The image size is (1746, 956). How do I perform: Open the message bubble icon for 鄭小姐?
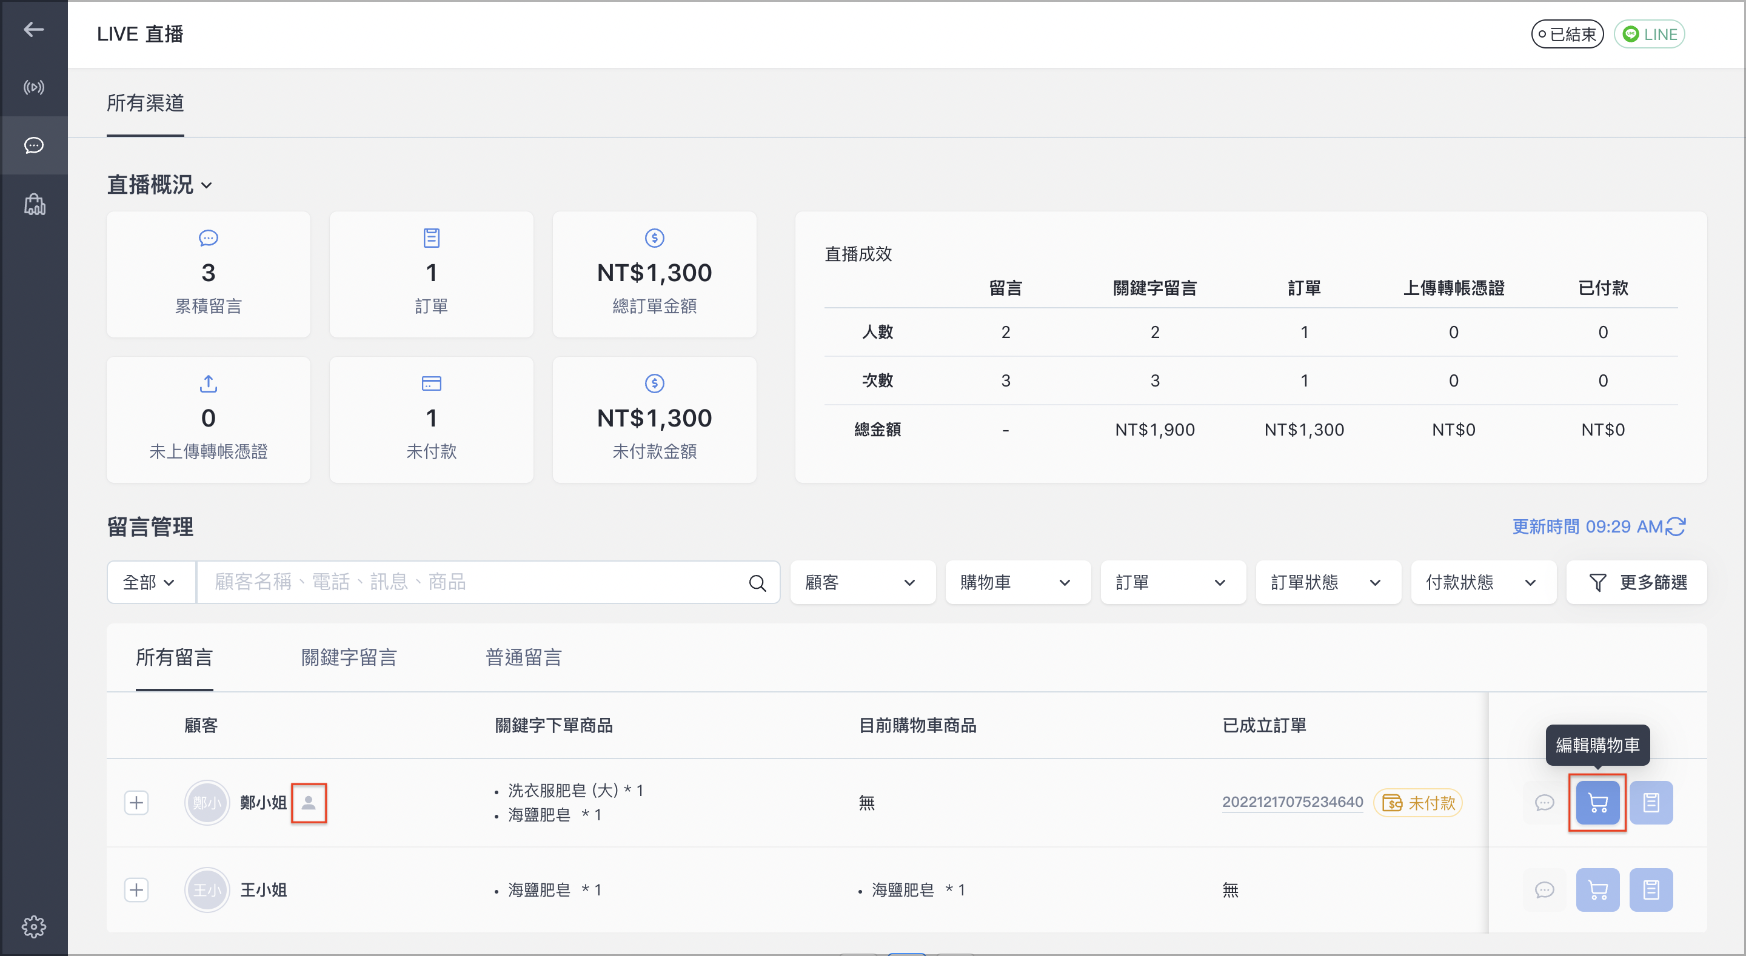click(x=1544, y=803)
